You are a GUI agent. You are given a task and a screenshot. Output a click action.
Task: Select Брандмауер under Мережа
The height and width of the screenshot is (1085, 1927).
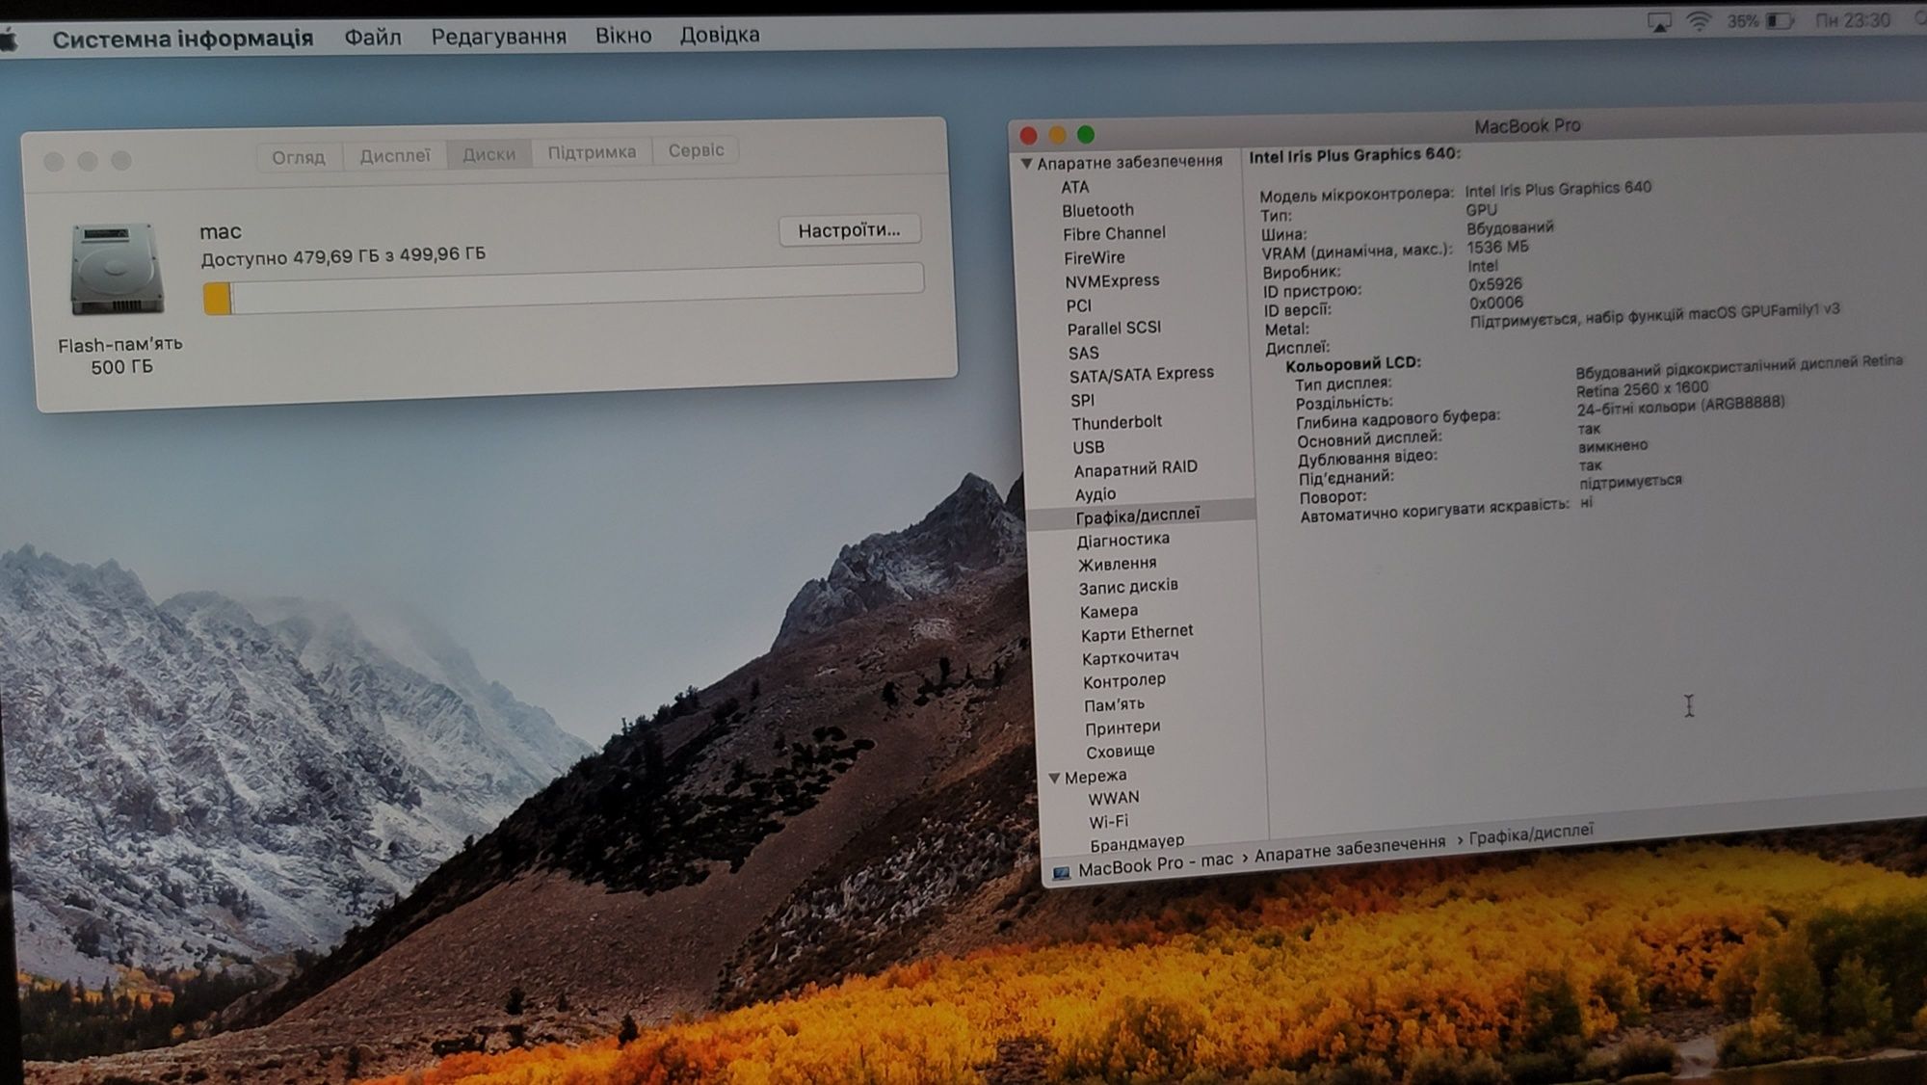(1137, 843)
